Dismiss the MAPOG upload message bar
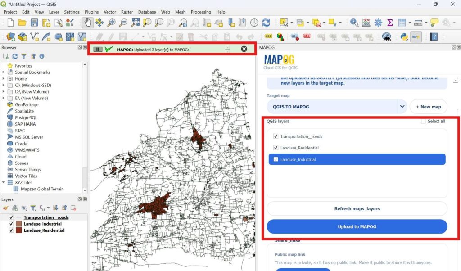Screen dimensions: 461x271 coord(244,49)
